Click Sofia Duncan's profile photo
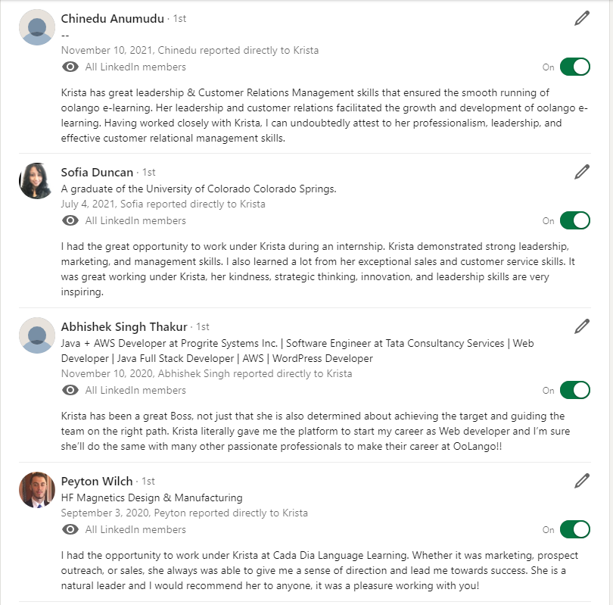 point(36,181)
